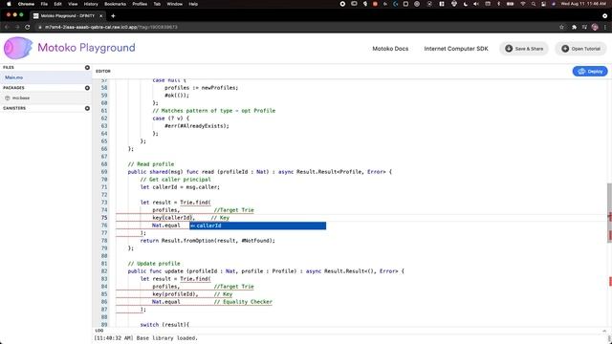This screenshot has width=612, height=344.
Task: Click '#err(#AlreadyExists);' code line
Action: [197, 126]
